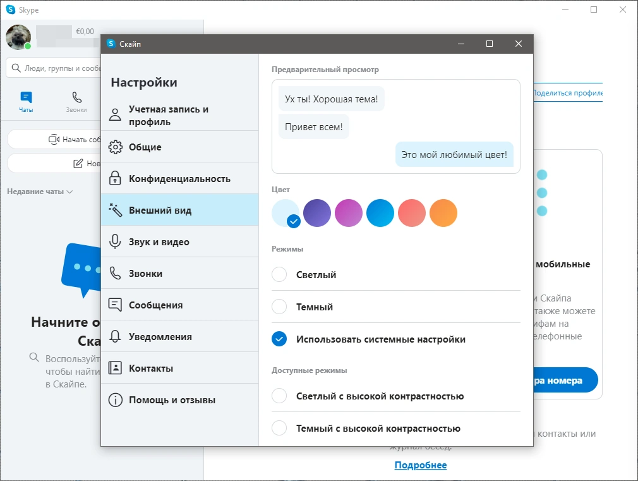Viewport: 638px width, 481px height.
Task: Click the preview bubble Ух ты! Хорошая тема!
Action: 331,99
